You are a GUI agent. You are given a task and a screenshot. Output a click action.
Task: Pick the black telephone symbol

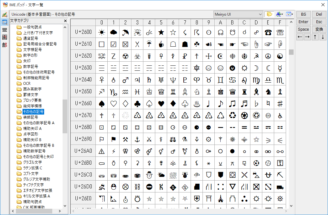pyautogui.click(x=268, y=32)
